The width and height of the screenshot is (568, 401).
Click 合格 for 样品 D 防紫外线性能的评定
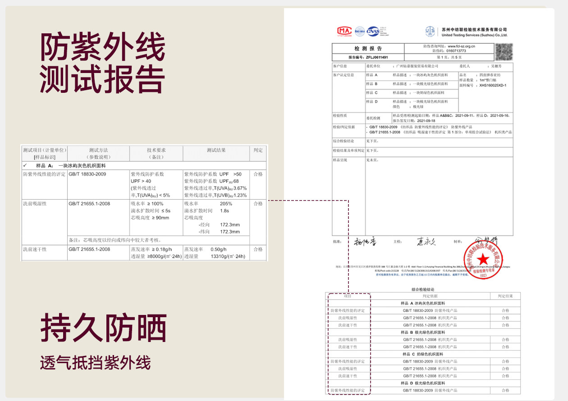505,390
